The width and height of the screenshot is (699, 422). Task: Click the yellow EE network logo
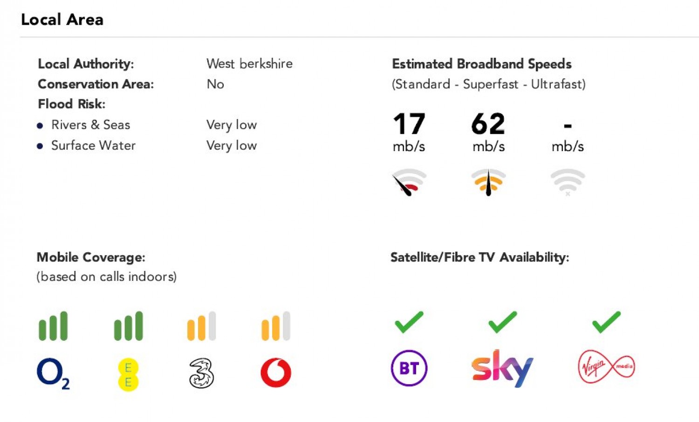coord(128,374)
